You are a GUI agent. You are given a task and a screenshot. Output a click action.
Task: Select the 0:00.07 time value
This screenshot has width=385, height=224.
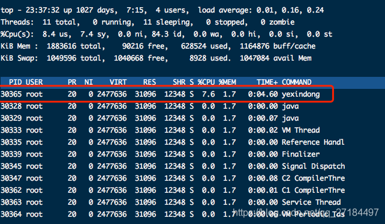point(263,118)
